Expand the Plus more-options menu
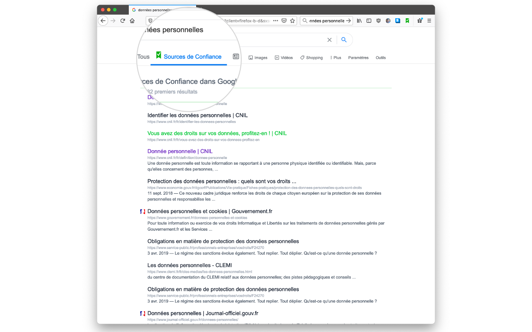The height and width of the screenshot is (332, 532). (335, 58)
